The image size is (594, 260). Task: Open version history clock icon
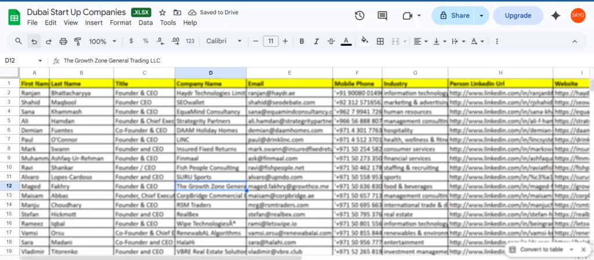(360, 16)
